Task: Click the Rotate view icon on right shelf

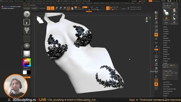Action: point(156,68)
